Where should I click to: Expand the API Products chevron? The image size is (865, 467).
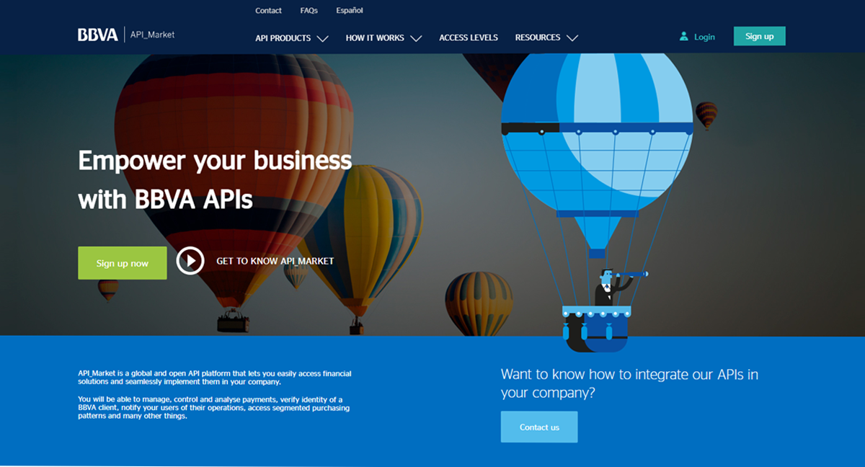[x=322, y=38]
